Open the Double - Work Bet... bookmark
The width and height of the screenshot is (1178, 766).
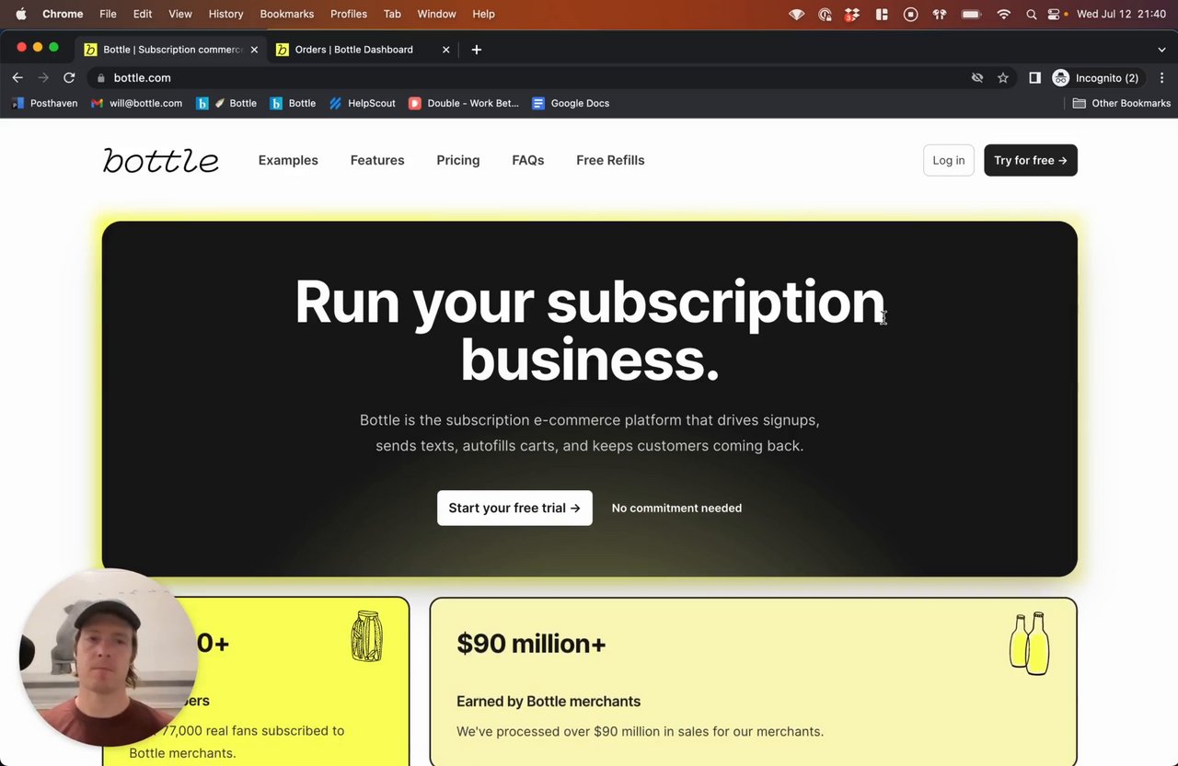pos(464,103)
